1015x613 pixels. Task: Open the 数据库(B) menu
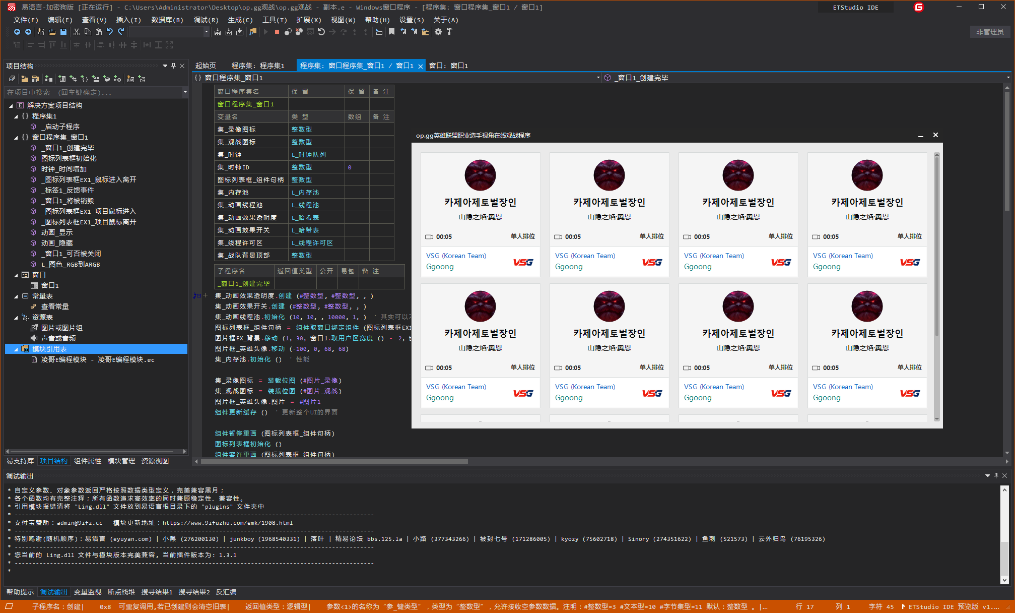click(167, 20)
